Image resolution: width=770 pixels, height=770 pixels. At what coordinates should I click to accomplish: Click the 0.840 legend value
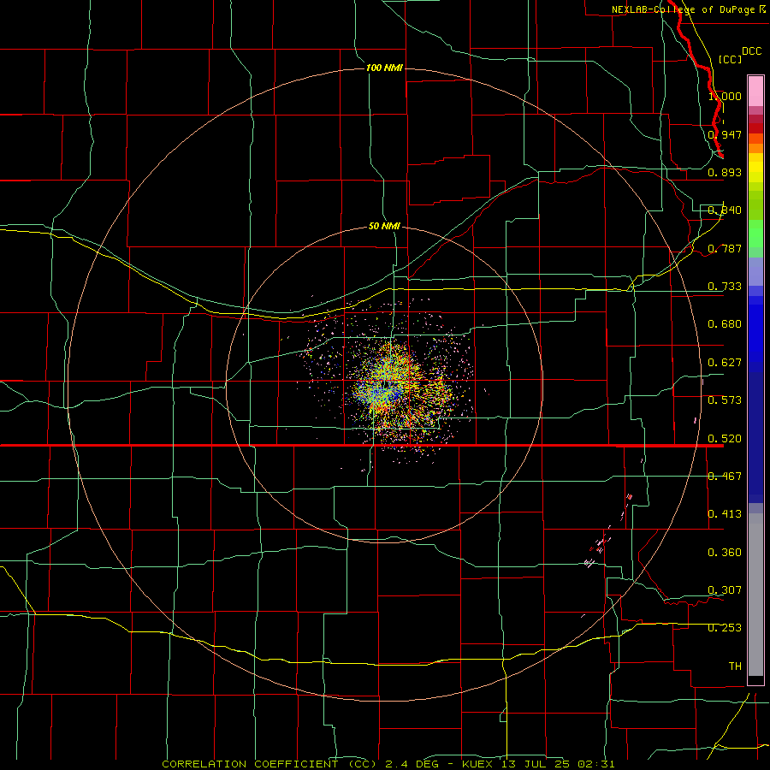click(725, 210)
